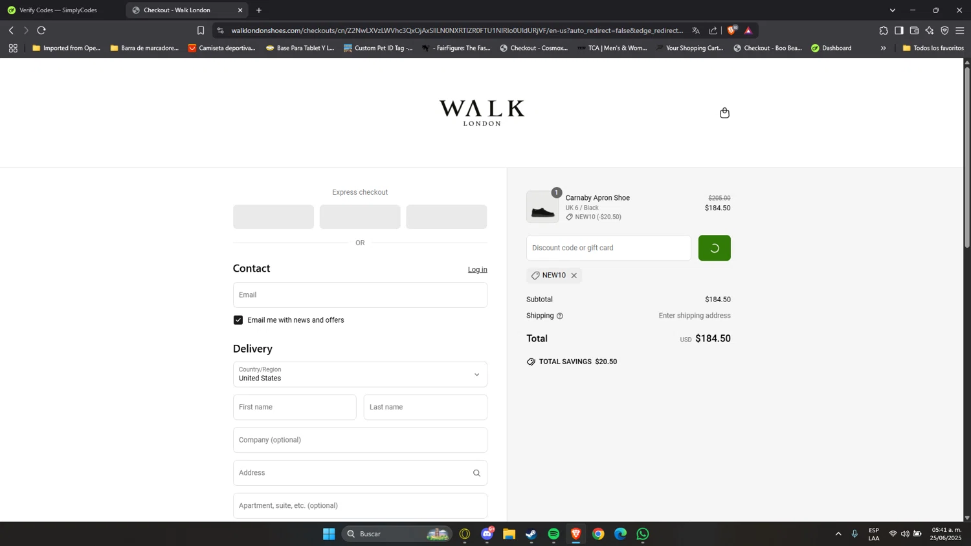
Task: Open TCA Men's & Women bookmark
Action: click(x=612, y=48)
